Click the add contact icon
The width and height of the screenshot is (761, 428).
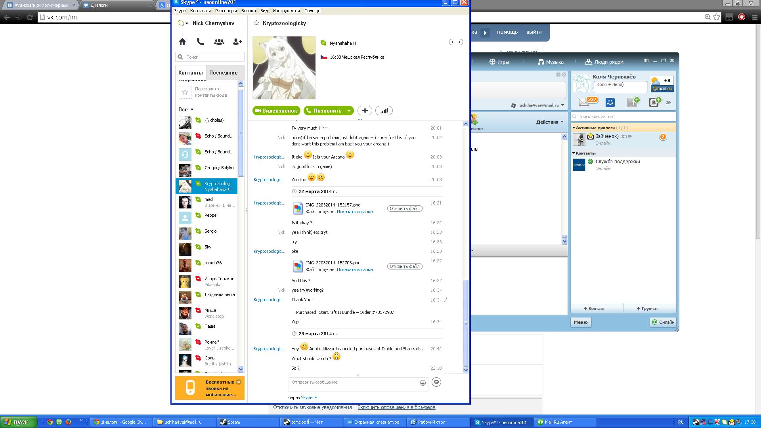pos(237,42)
